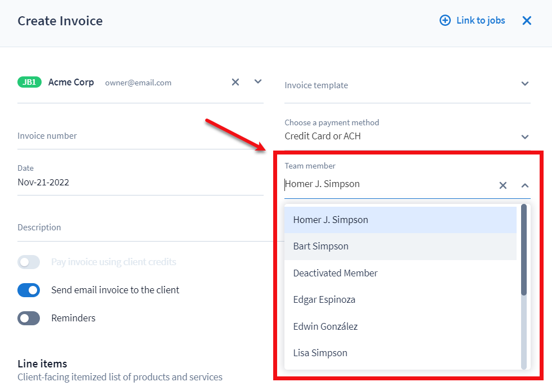Enable the Reminders switch

[x=29, y=318]
